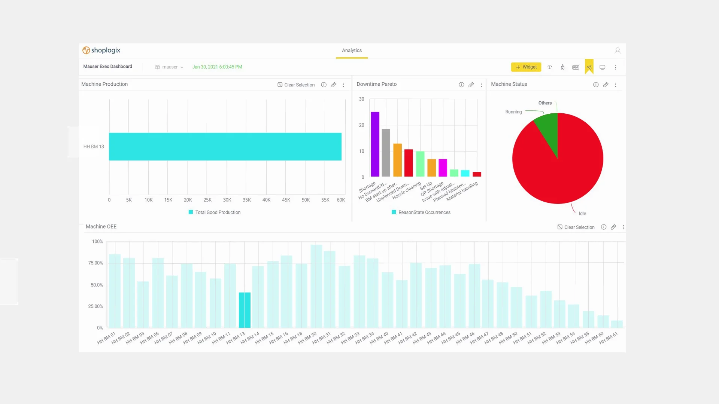Click the Others pie label
719x404 pixels.
click(545, 103)
